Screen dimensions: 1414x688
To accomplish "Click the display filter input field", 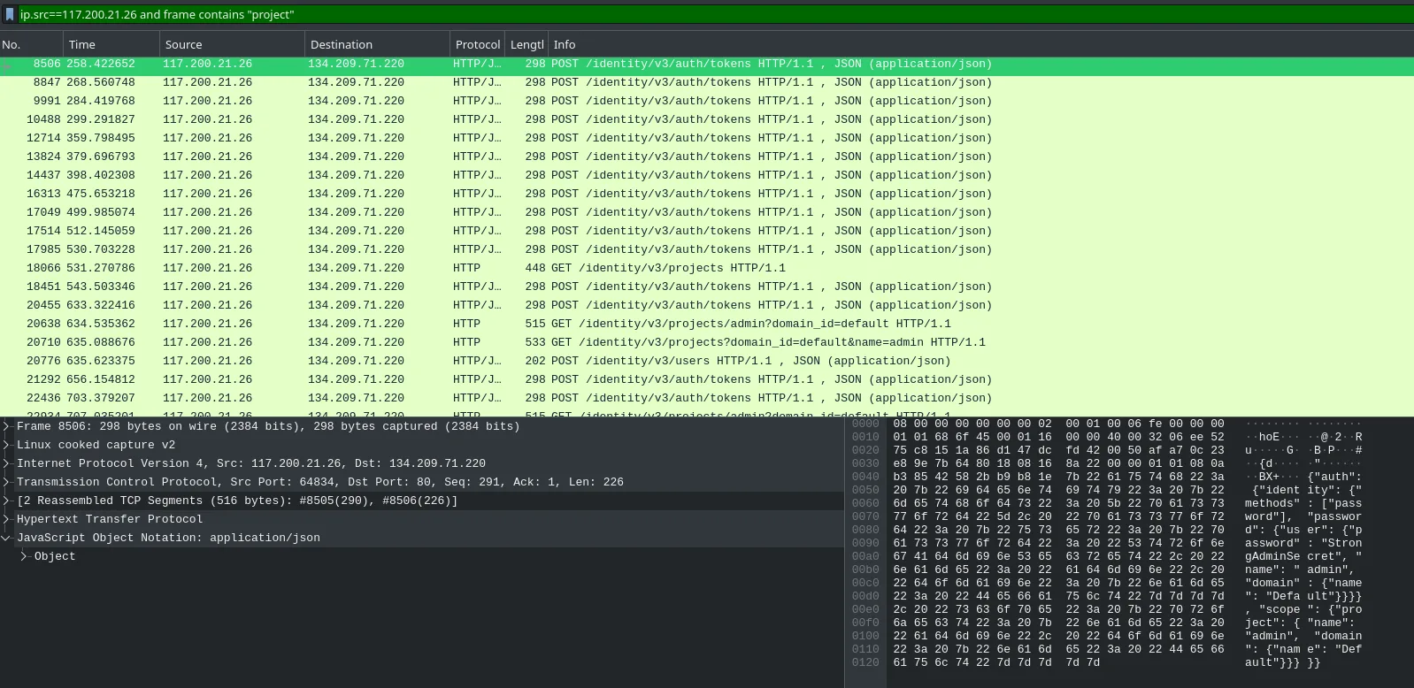I will coord(715,14).
